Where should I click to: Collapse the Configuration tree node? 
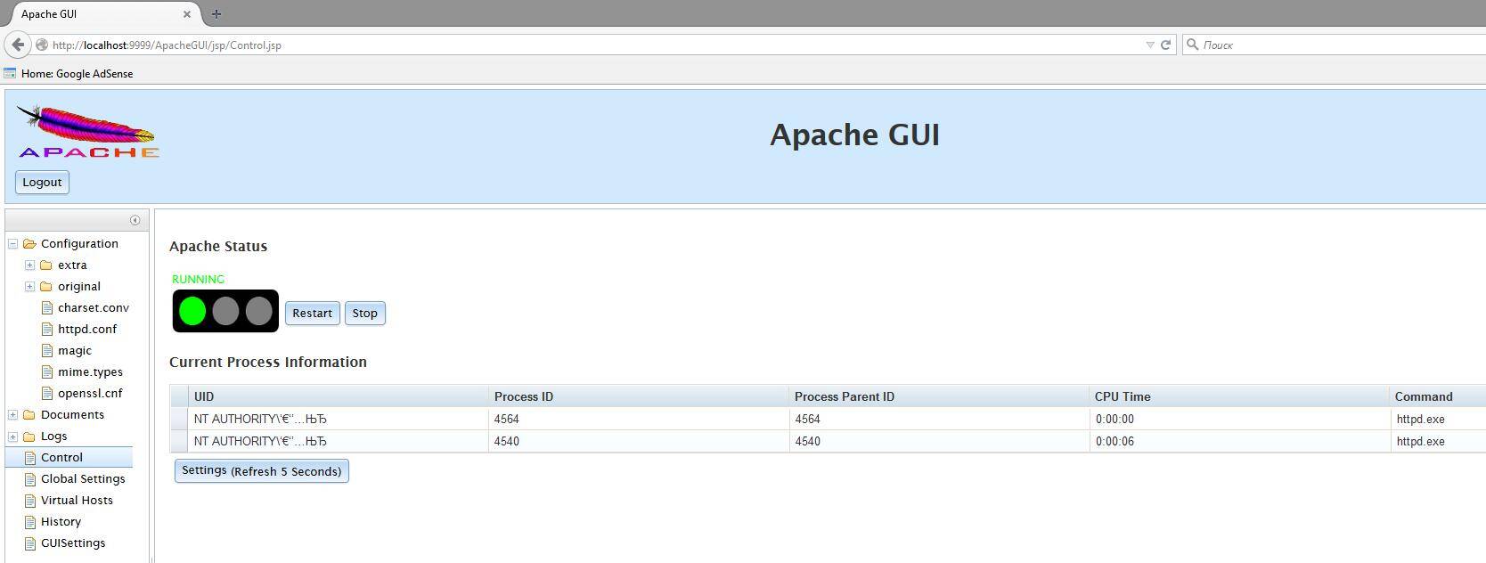point(13,243)
